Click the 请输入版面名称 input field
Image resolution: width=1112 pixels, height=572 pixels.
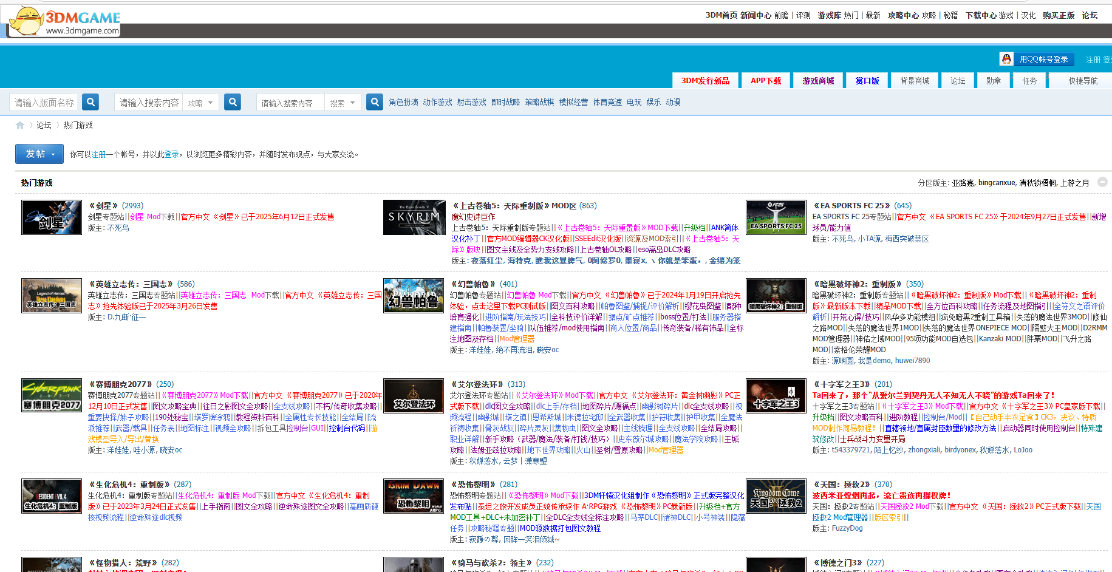tap(44, 103)
